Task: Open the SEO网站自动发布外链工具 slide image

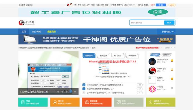Action: point(48,73)
